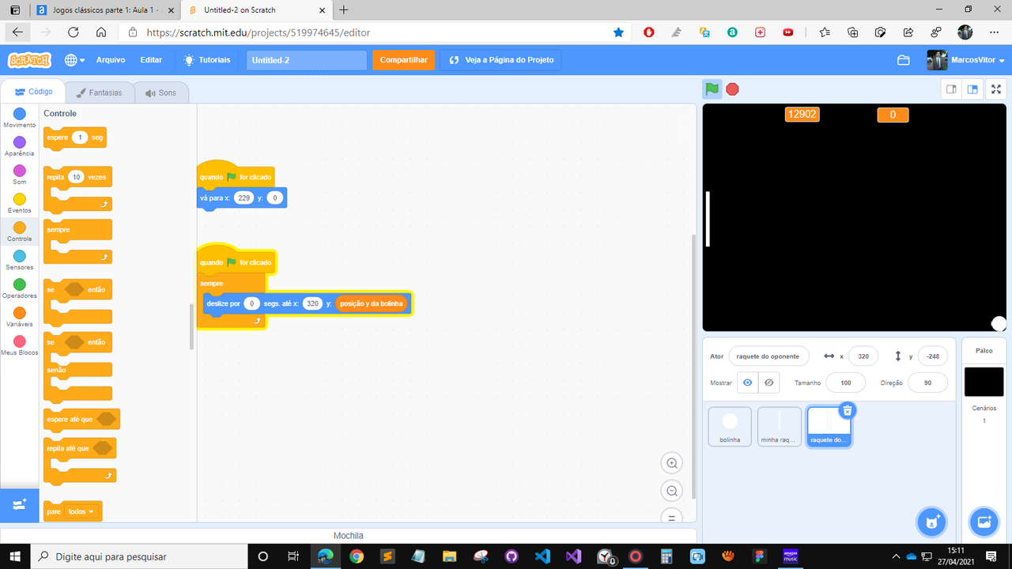
Task: Hide the sprite from stage
Action: pos(768,382)
